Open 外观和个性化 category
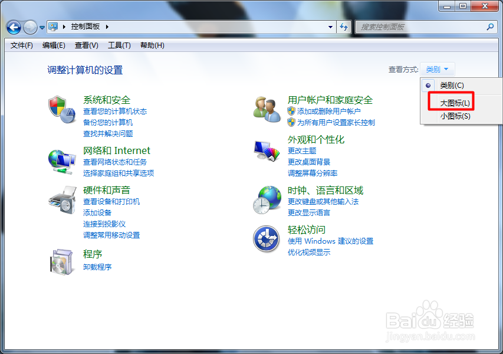The height and width of the screenshot is (354, 503). [316, 140]
